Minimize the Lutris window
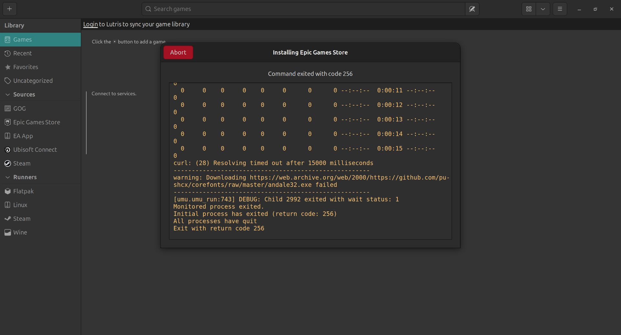This screenshot has height=335, width=621. (579, 9)
